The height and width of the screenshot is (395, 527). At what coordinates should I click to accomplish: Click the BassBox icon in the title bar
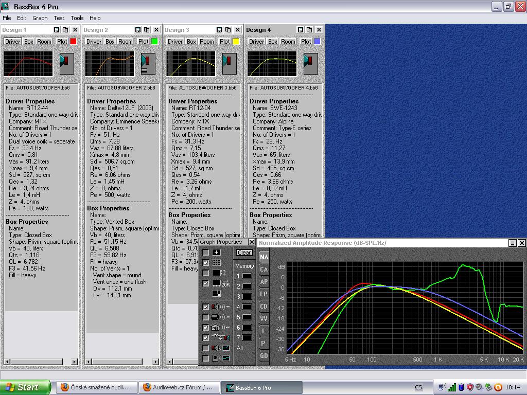pos(5,6)
